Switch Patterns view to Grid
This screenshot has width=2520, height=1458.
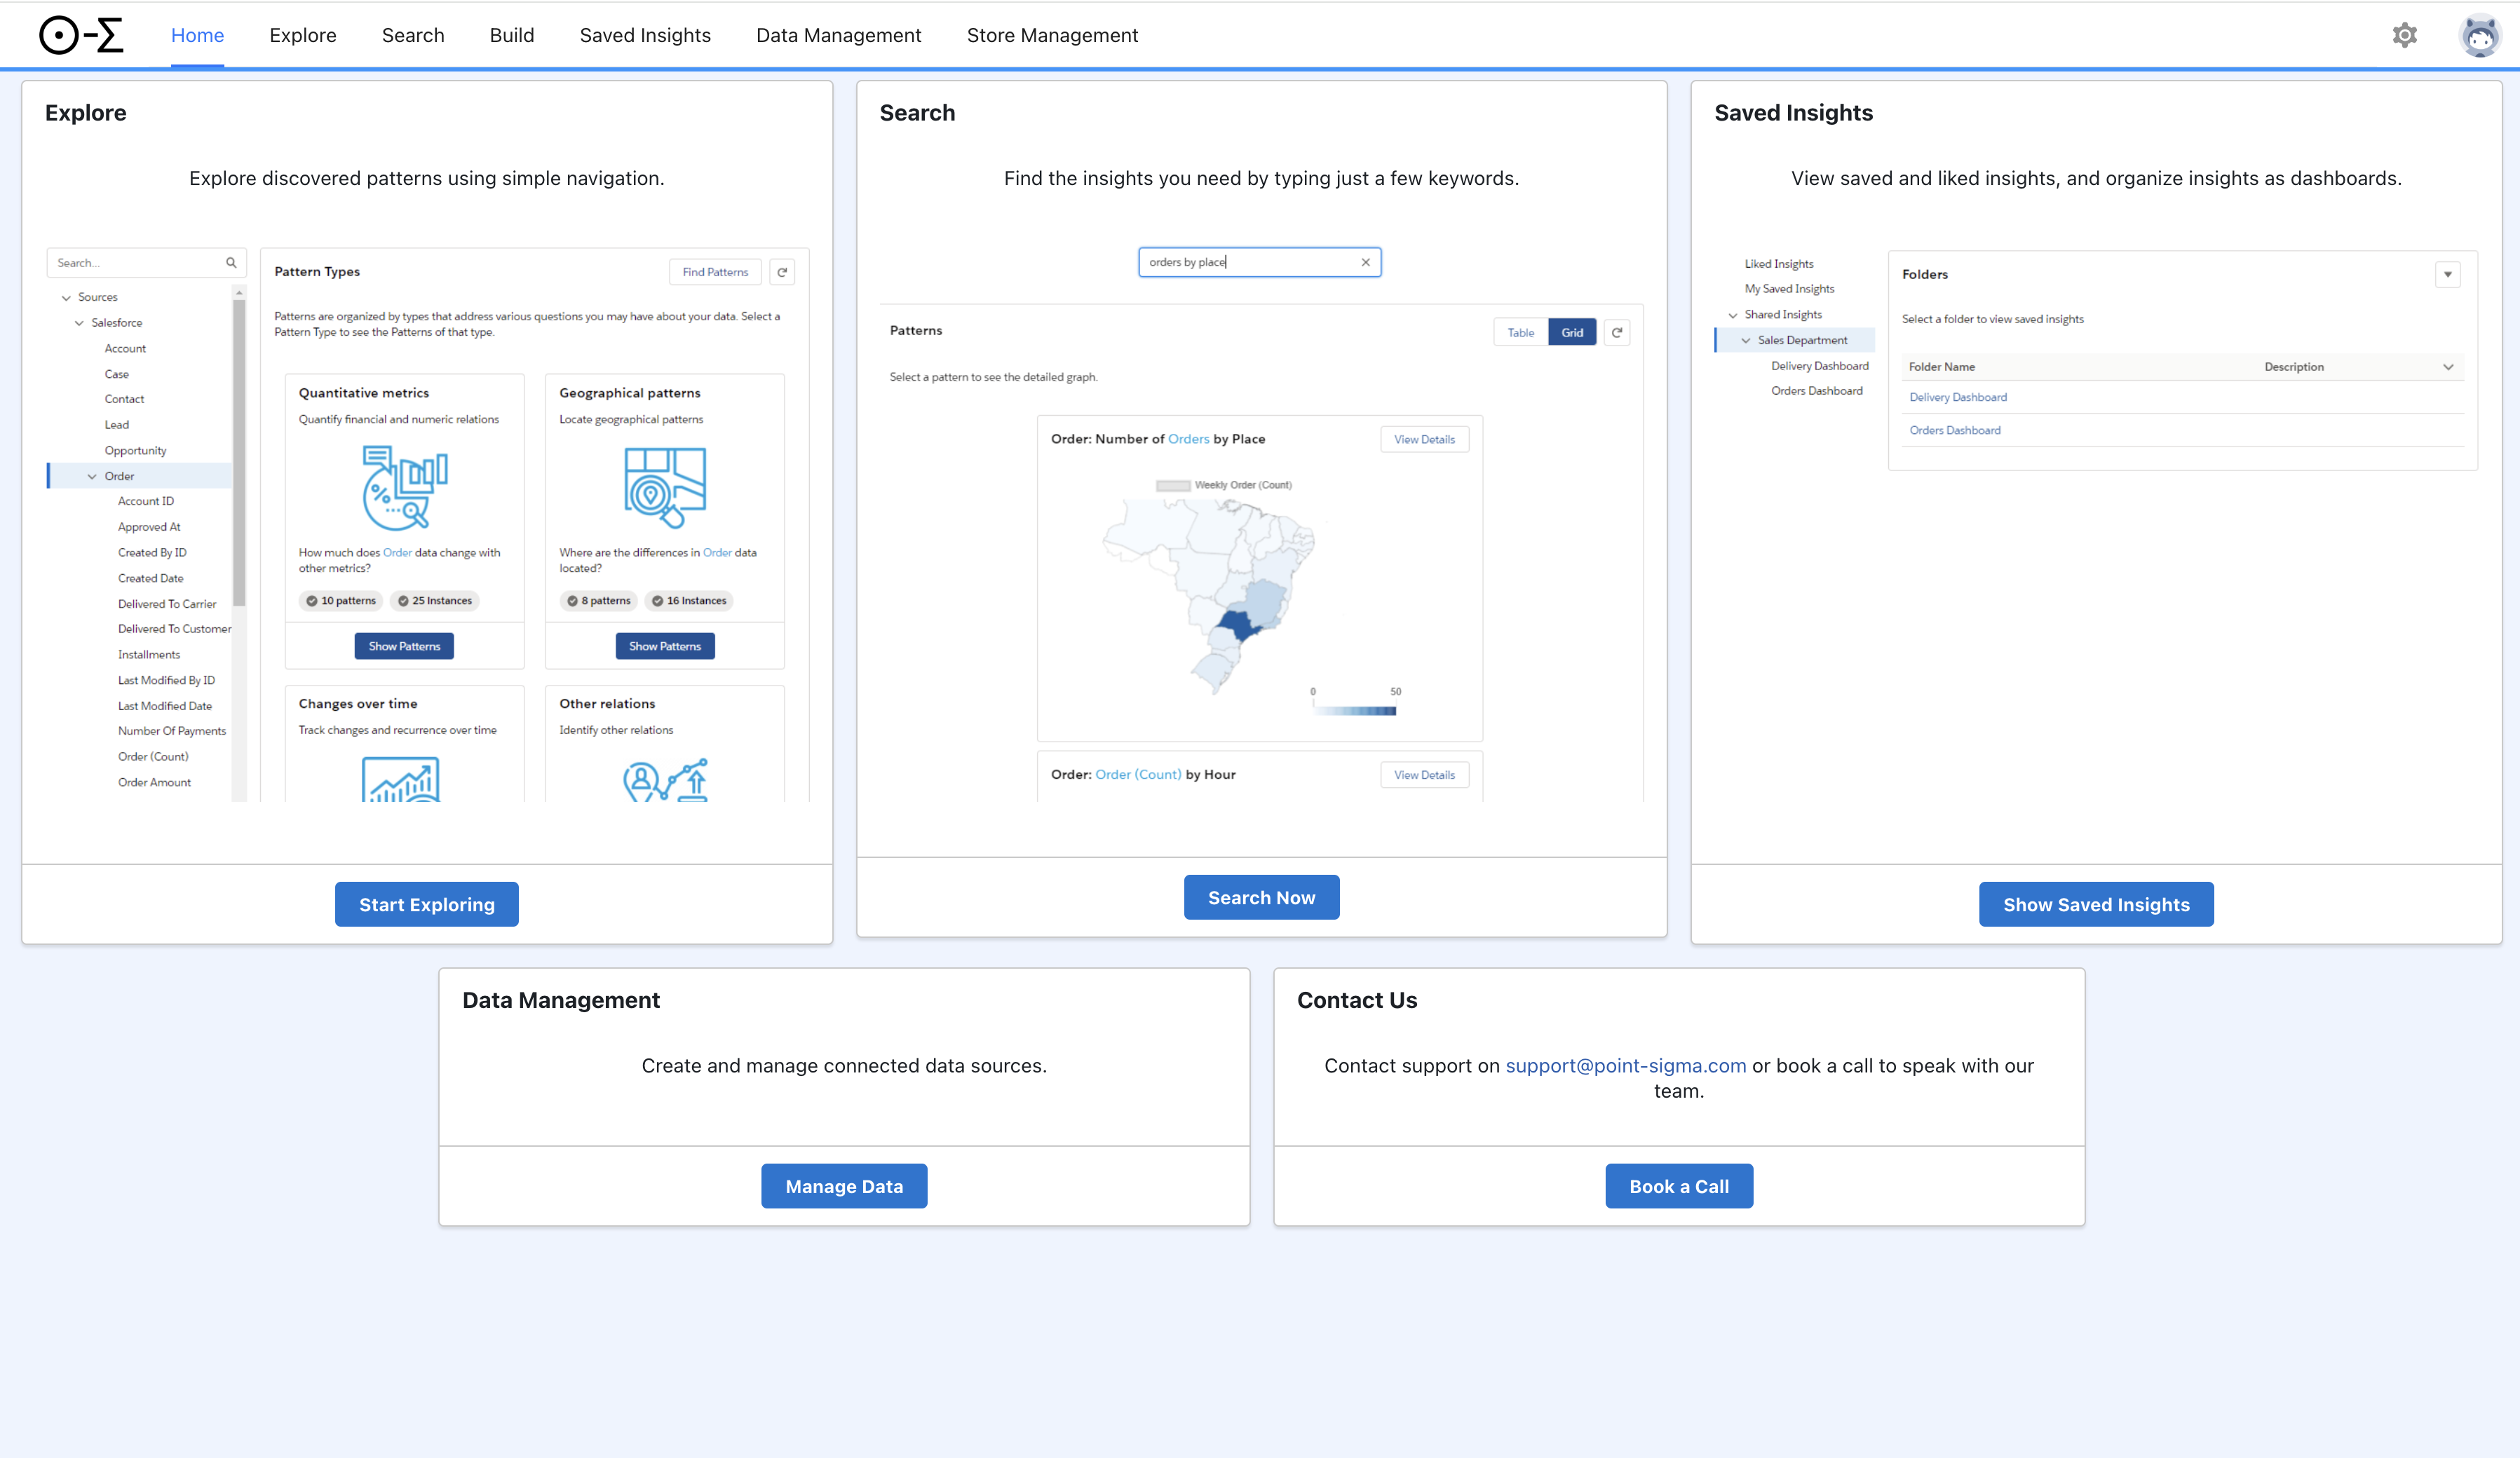tap(1572, 333)
